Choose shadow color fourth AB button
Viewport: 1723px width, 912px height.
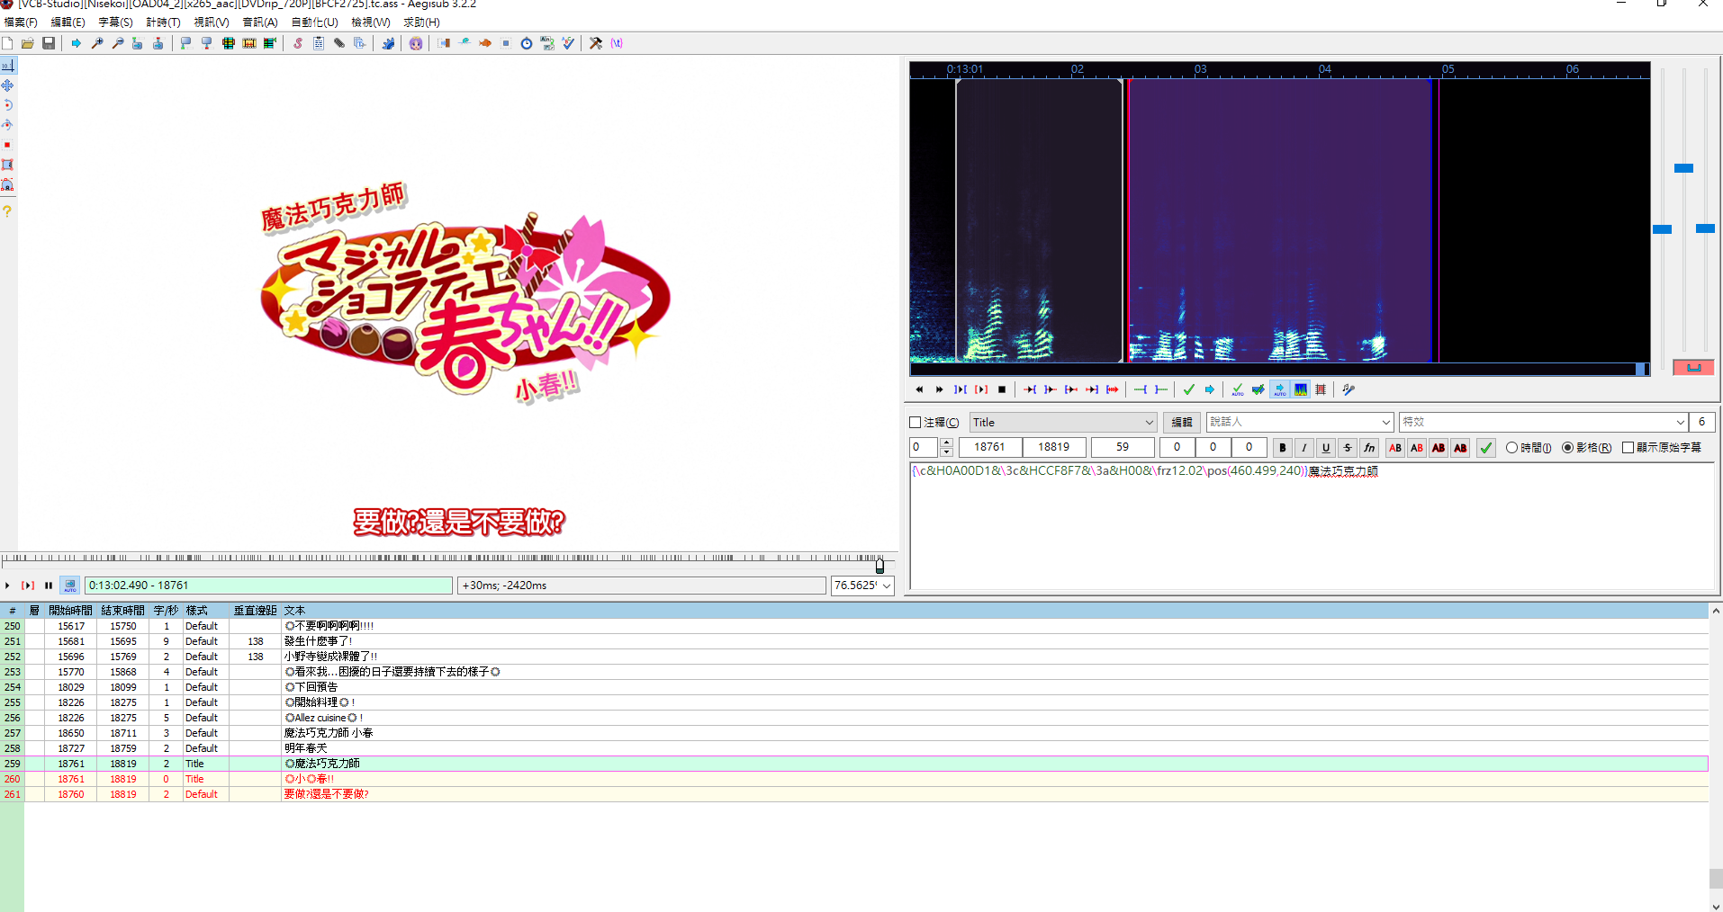click(1460, 448)
